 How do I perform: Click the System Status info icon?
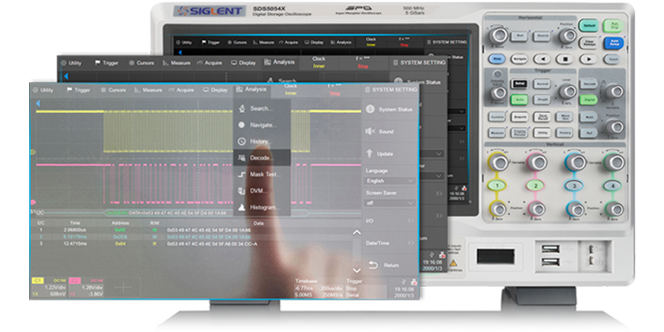369,109
